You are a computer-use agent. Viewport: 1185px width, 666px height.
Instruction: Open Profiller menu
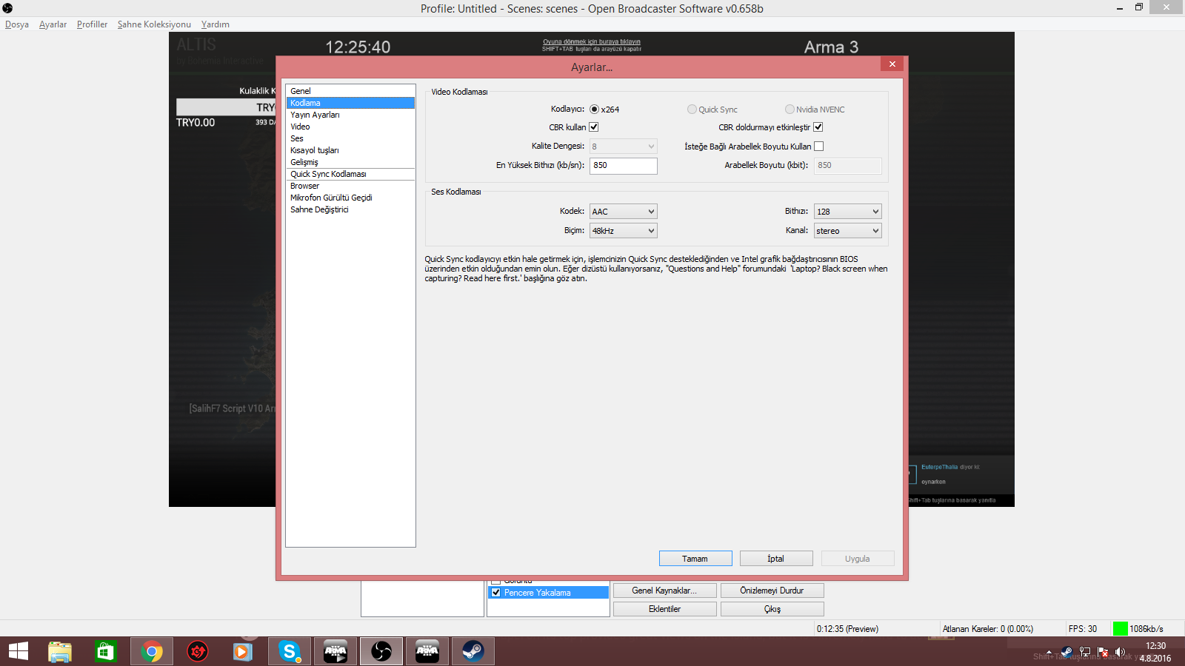(92, 24)
